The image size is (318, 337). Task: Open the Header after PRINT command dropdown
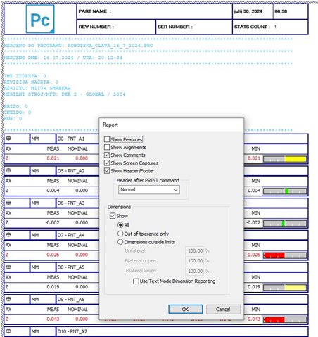point(149,189)
